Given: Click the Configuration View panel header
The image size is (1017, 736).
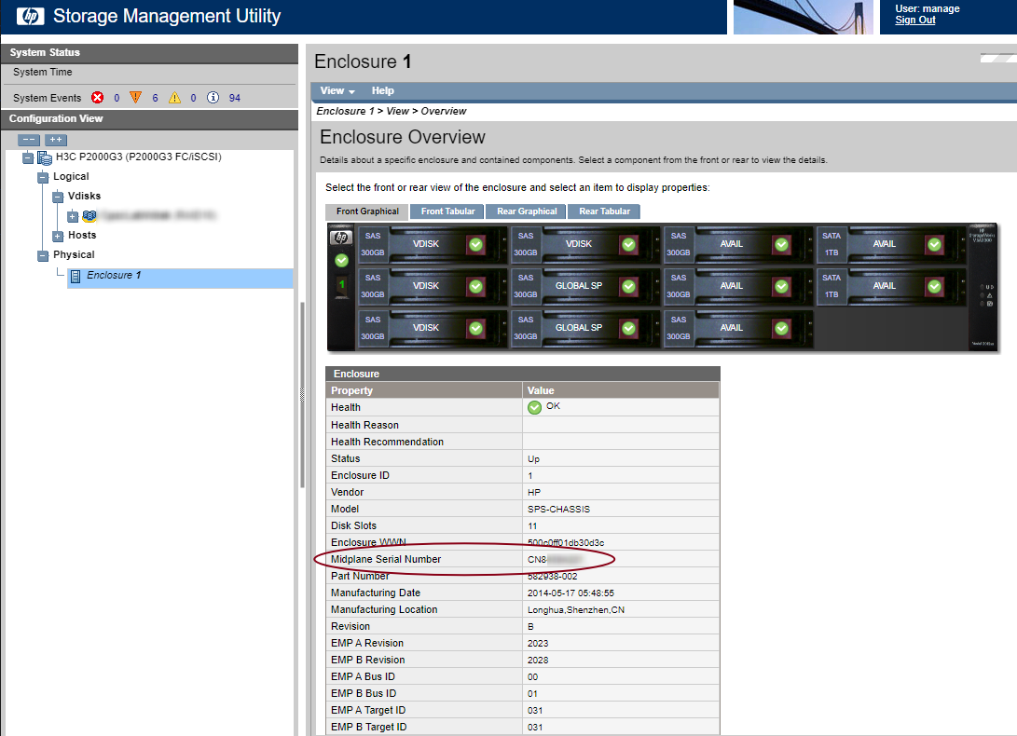Looking at the screenshot, I should point(149,118).
